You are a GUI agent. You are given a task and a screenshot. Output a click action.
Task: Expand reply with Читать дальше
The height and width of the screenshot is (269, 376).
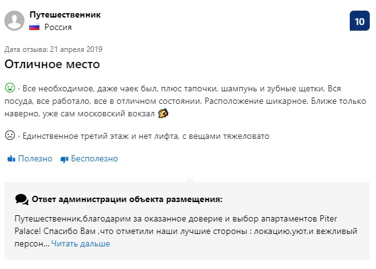pos(81,243)
